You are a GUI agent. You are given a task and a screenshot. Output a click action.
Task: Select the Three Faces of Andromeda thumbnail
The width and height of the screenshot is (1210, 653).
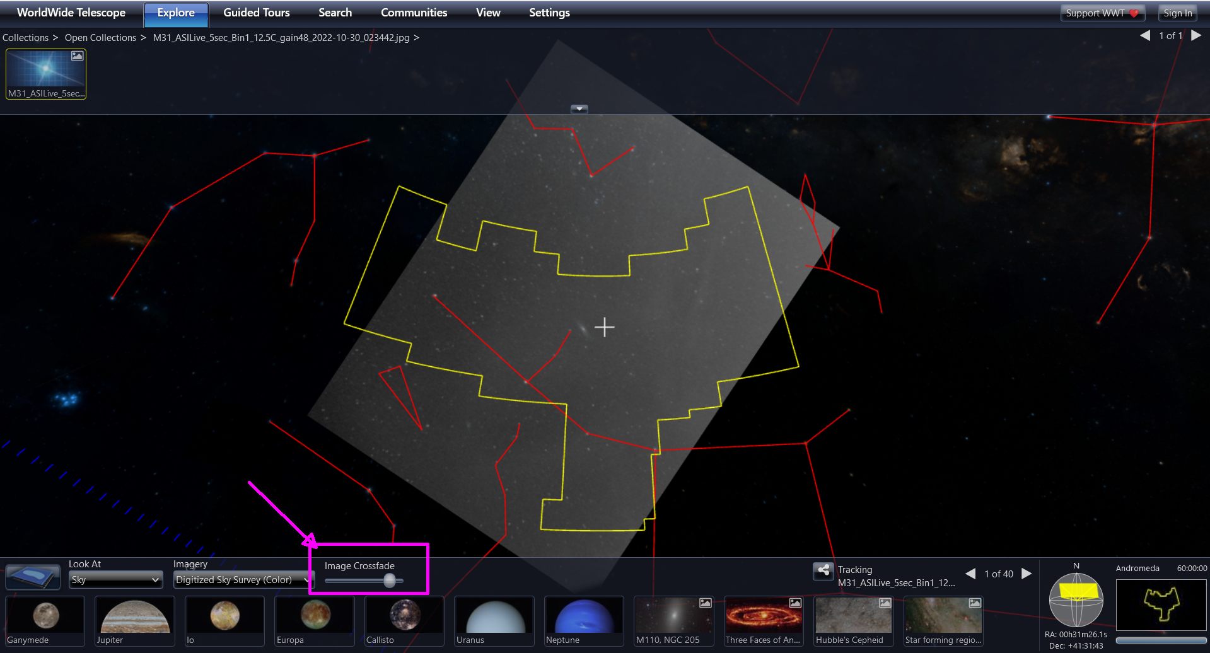click(764, 621)
